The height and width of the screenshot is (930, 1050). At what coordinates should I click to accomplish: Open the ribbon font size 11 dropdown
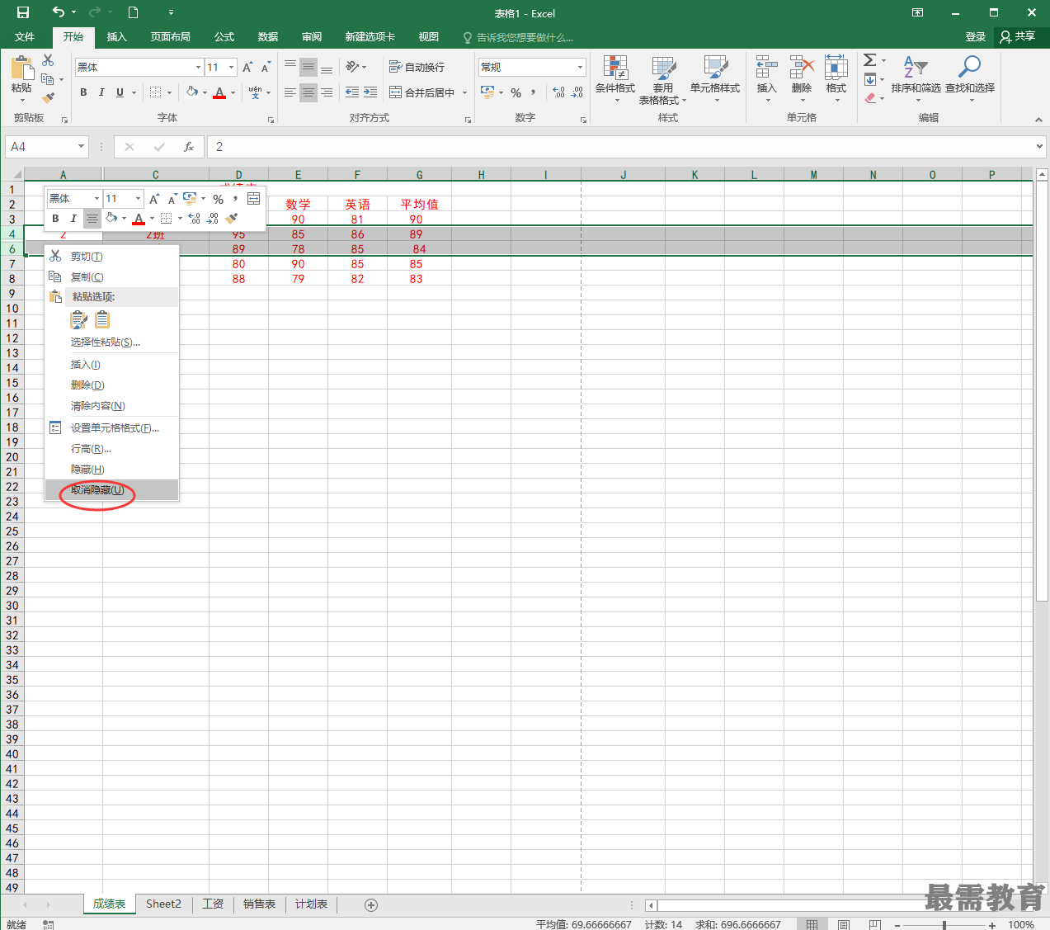[x=232, y=68]
